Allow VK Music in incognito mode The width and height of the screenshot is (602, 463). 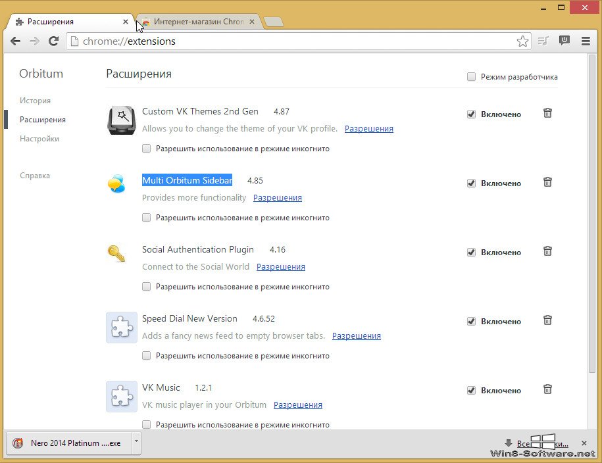click(146, 425)
